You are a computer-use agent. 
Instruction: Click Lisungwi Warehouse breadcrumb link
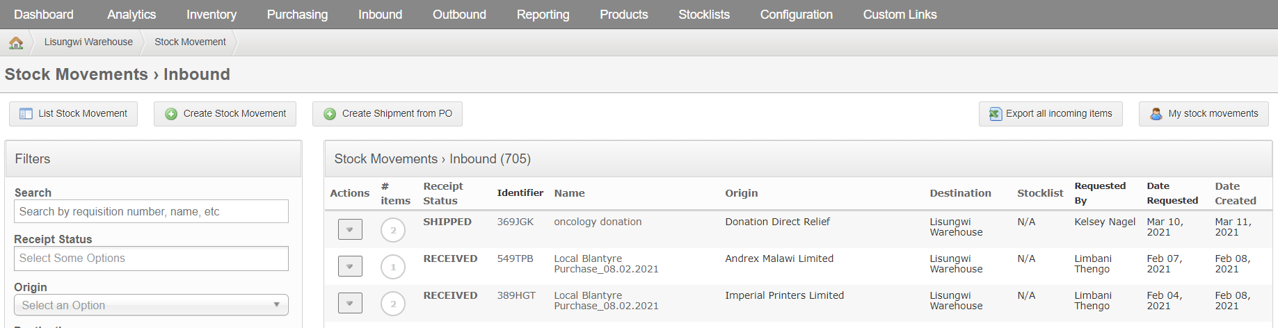pos(88,42)
